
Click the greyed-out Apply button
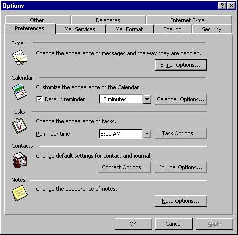214,224
